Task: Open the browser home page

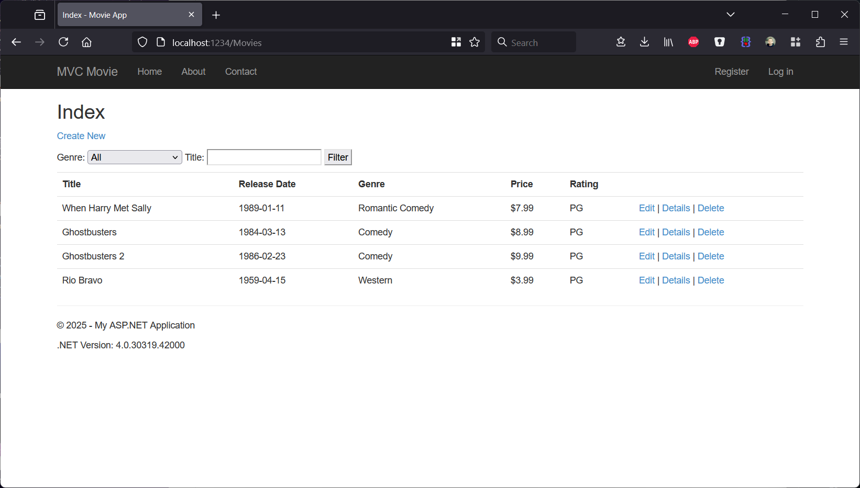Action: coord(86,42)
